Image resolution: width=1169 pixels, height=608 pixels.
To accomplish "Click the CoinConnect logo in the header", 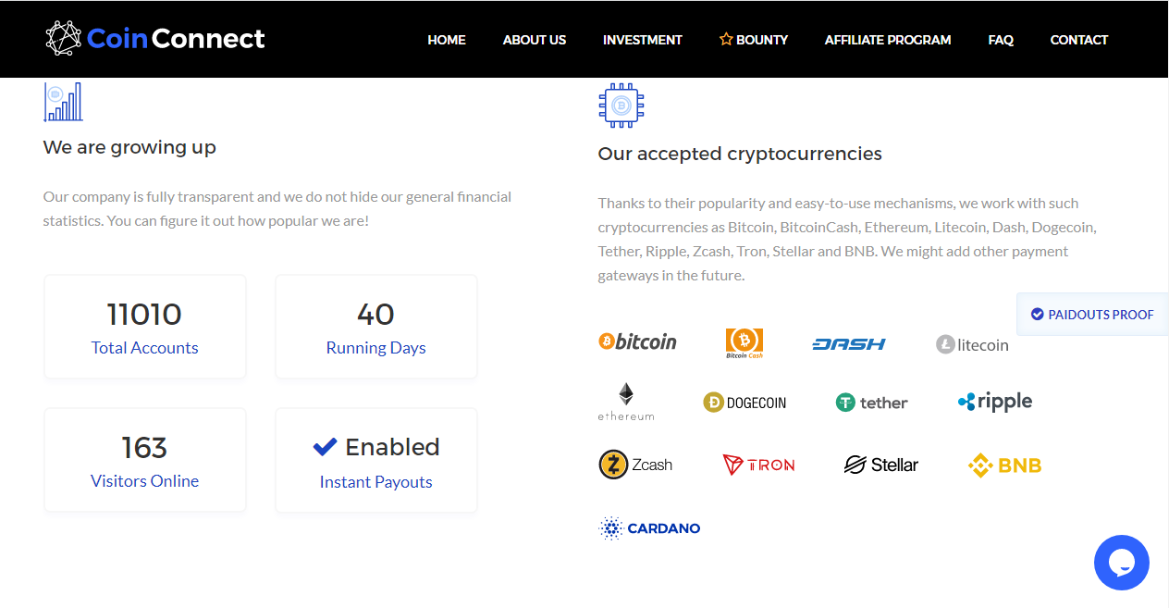I will (x=155, y=38).
